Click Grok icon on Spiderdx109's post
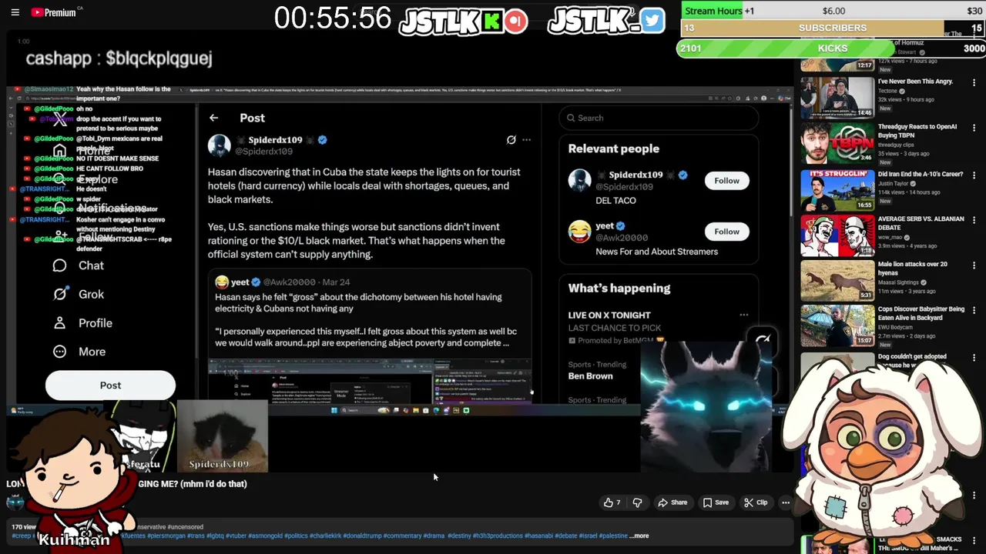Image resolution: width=986 pixels, height=554 pixels. 511,140
